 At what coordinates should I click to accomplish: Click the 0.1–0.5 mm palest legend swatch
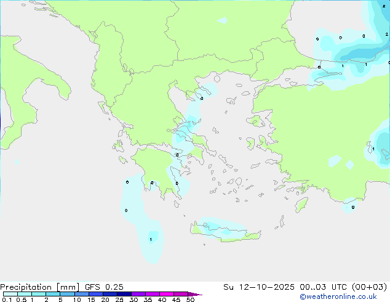point(10,294)
